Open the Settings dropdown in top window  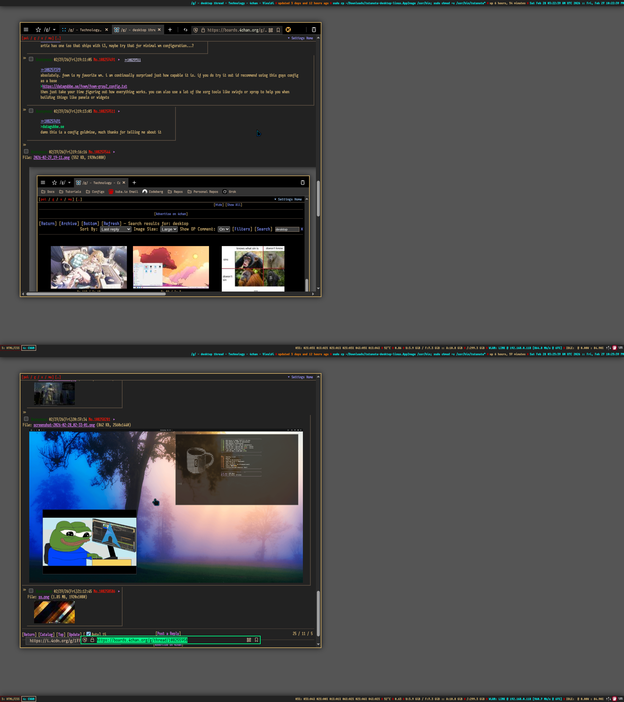click(297, 38)
